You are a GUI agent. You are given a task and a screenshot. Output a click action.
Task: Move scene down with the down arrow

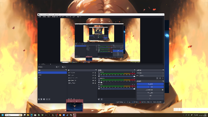pos(49,99)
